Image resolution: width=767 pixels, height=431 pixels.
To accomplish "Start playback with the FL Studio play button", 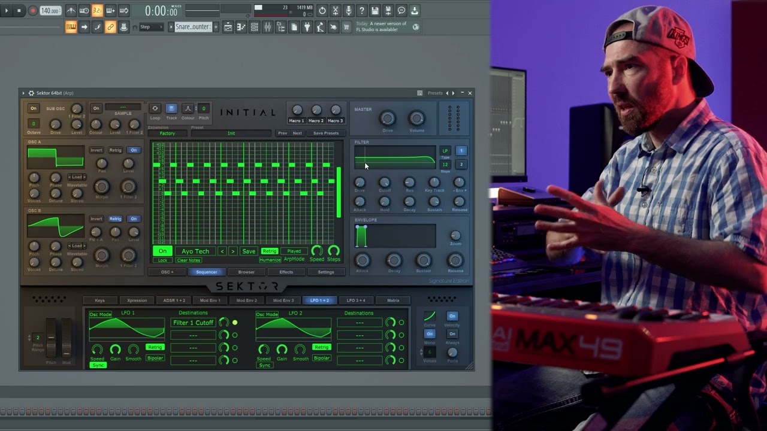I will tap(6, 11).
